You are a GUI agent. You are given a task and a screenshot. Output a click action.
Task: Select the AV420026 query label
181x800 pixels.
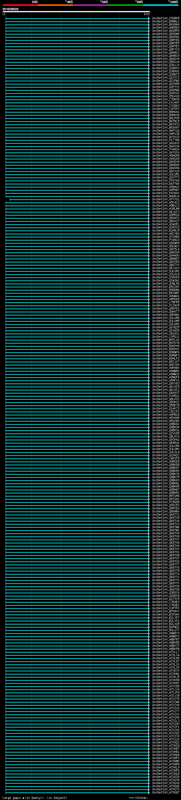coord(10,9)
